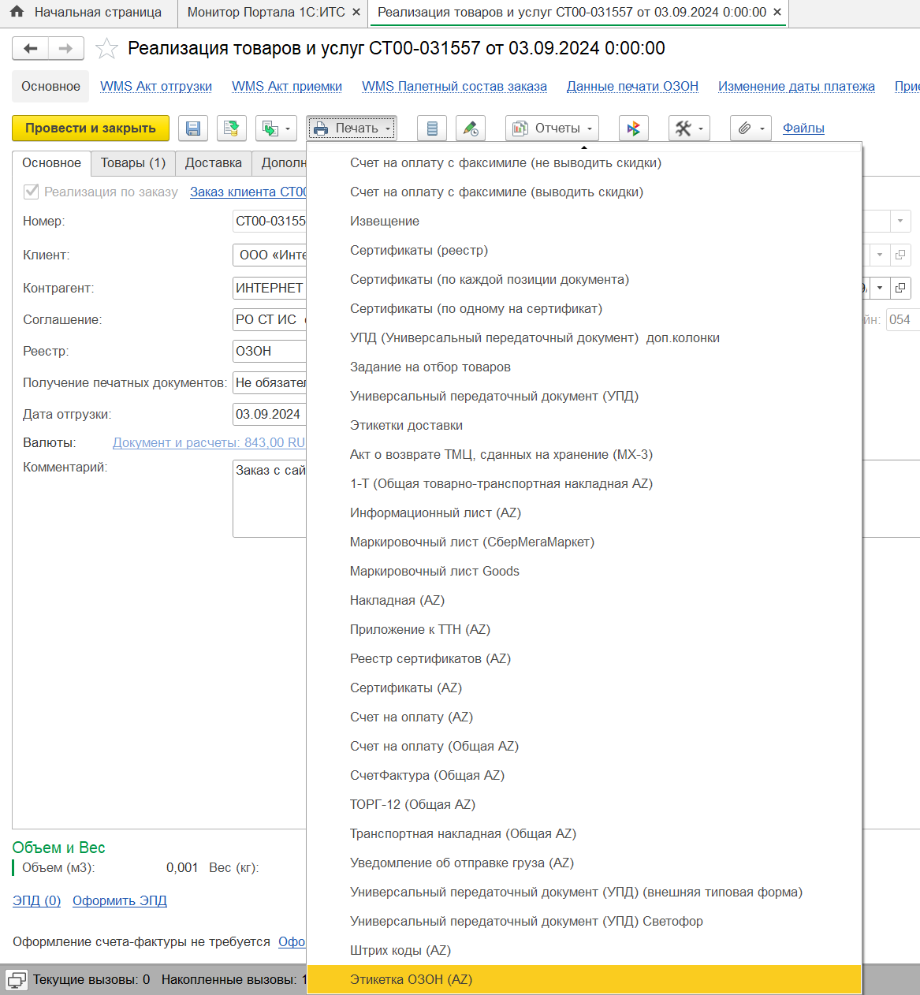This screenshot has width=920, height=995.
Task: Select 'Этикетка ОЗОН (AZ)' print option
Action: click(x=411, y=979)
